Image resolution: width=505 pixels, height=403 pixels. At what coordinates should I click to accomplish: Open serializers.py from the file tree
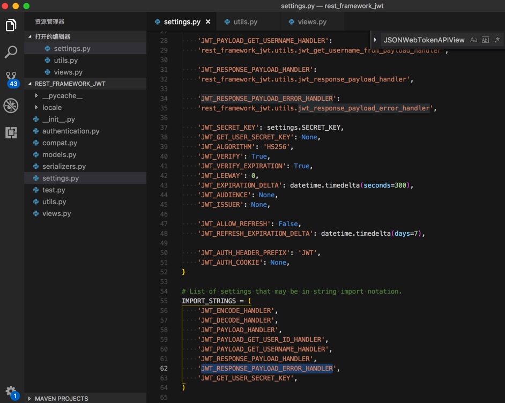(64, 166)
